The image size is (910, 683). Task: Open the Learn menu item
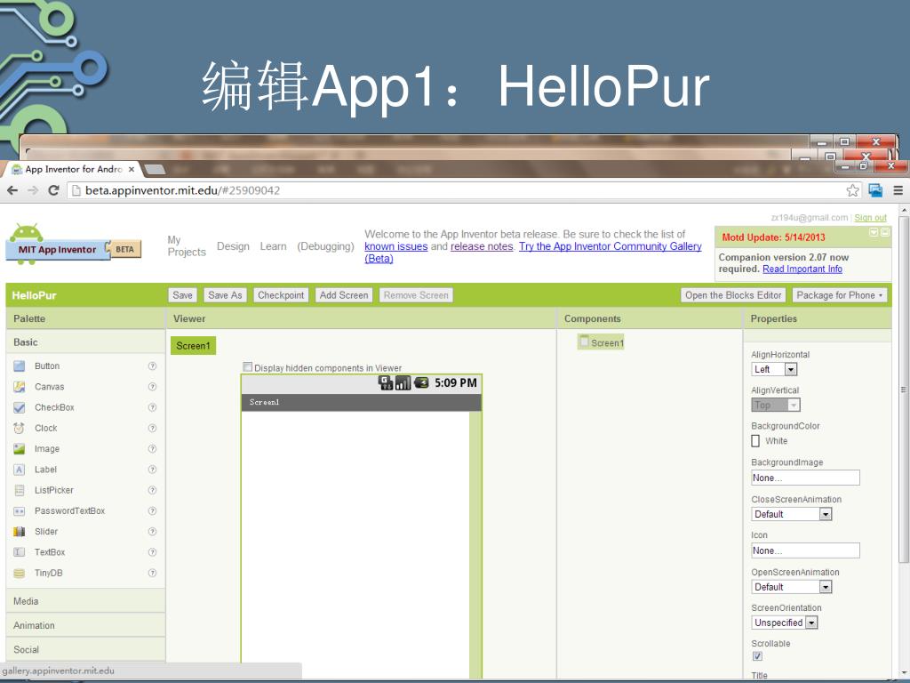[x=273, y=246]
